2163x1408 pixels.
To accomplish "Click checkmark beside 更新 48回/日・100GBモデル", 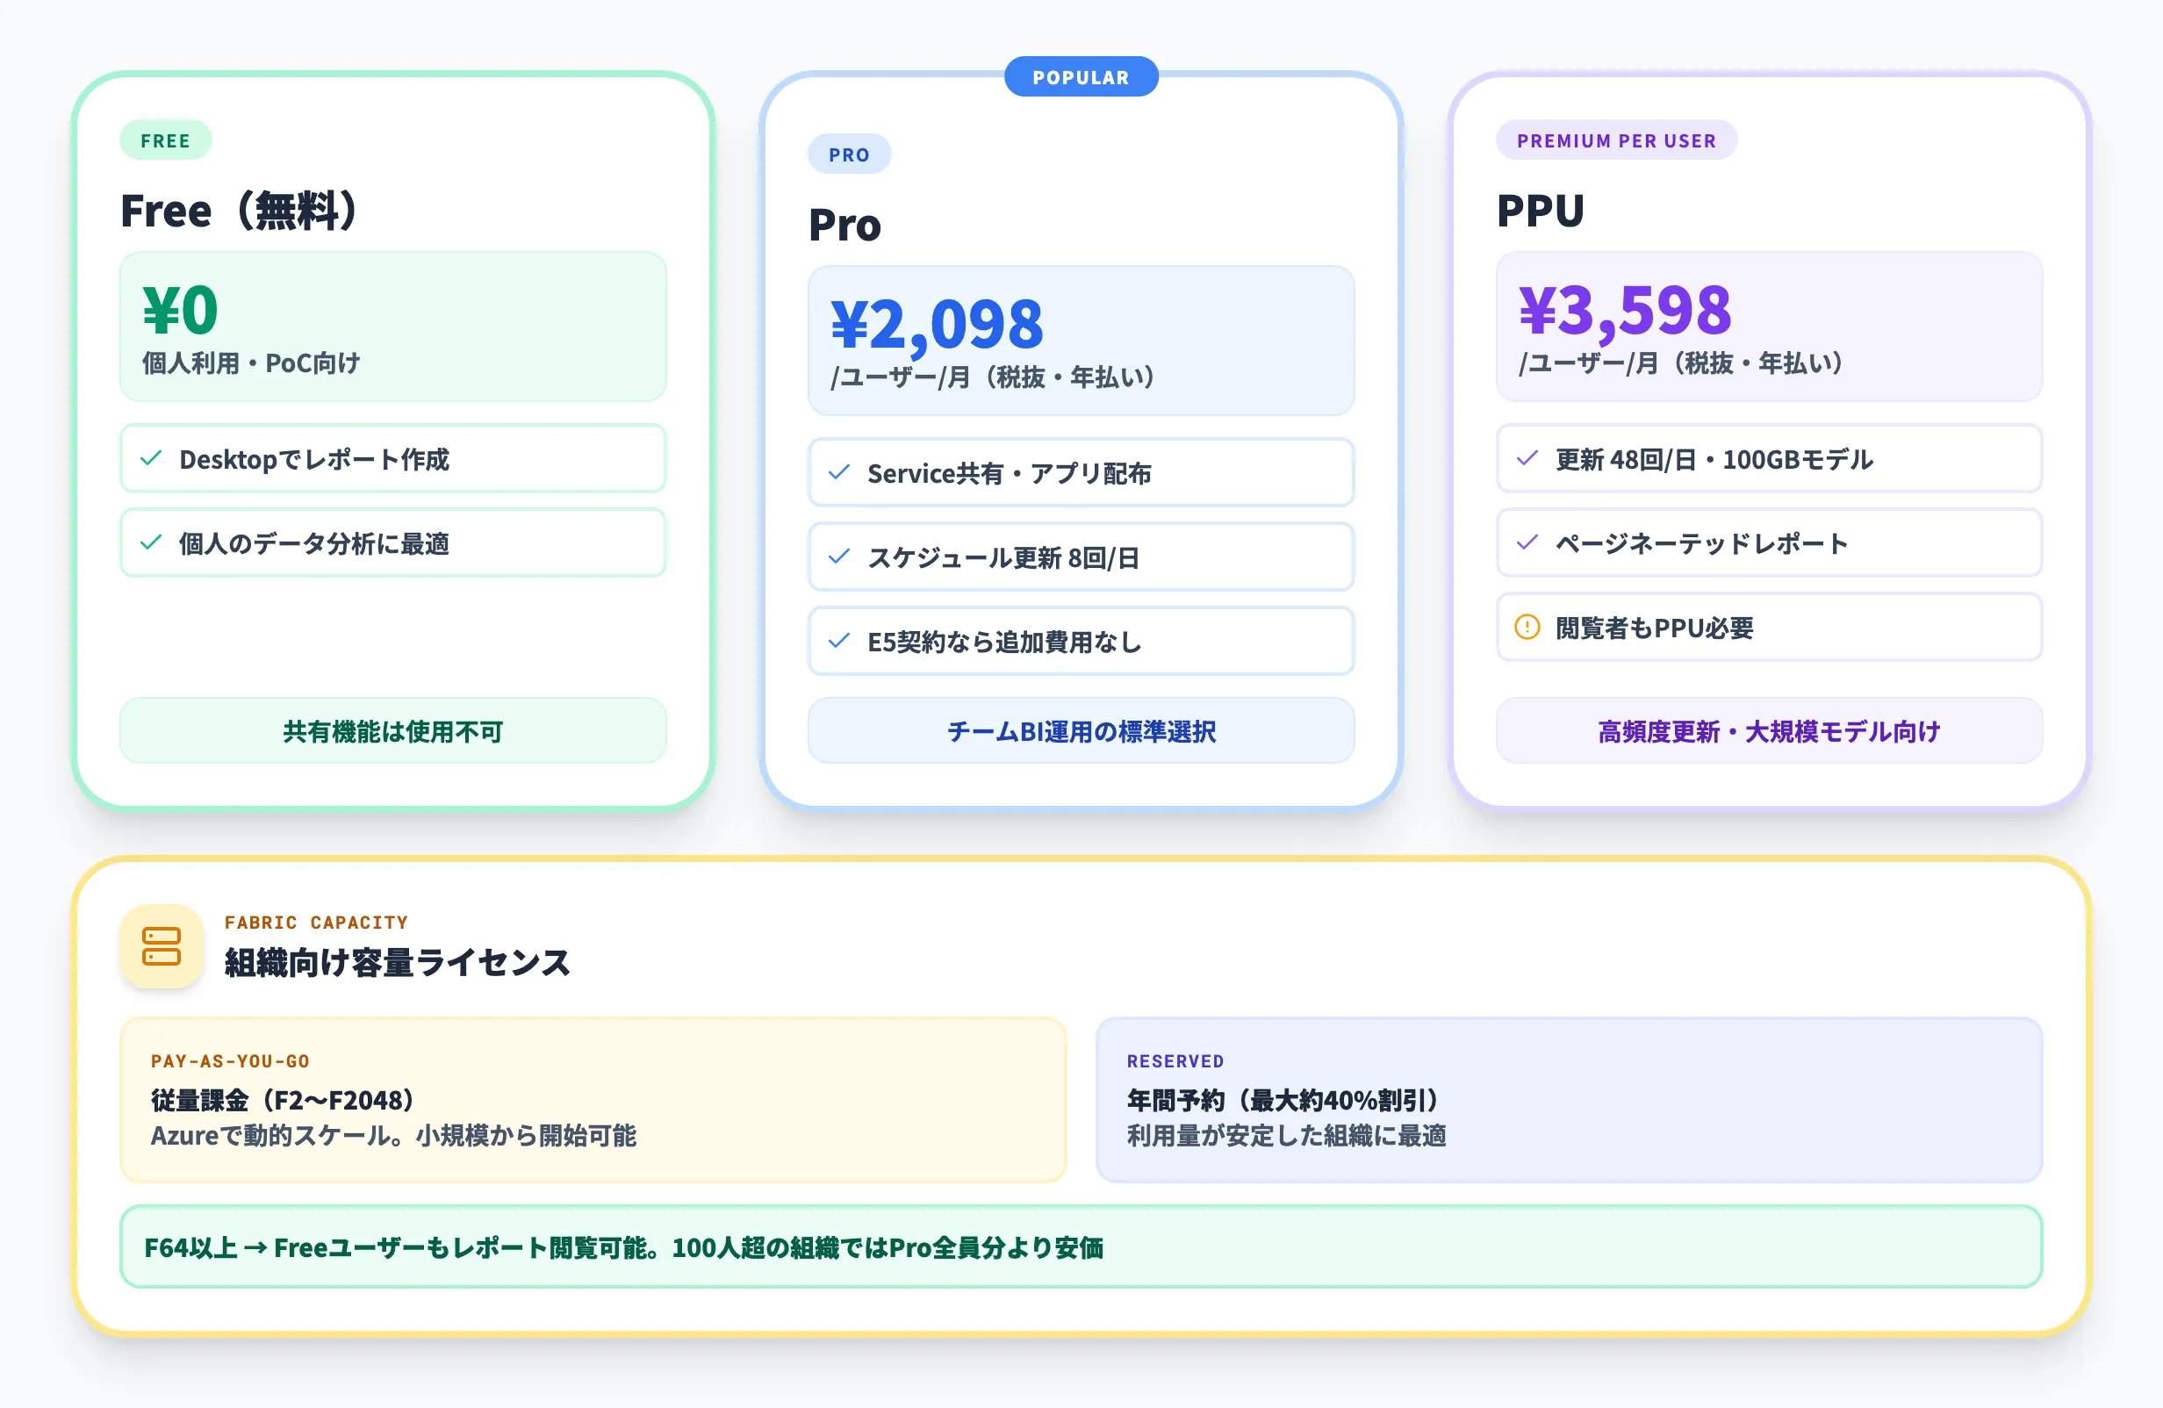I will (1527, 458).
